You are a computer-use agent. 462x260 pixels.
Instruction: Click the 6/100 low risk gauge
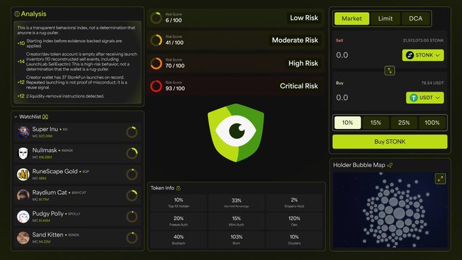156,18
